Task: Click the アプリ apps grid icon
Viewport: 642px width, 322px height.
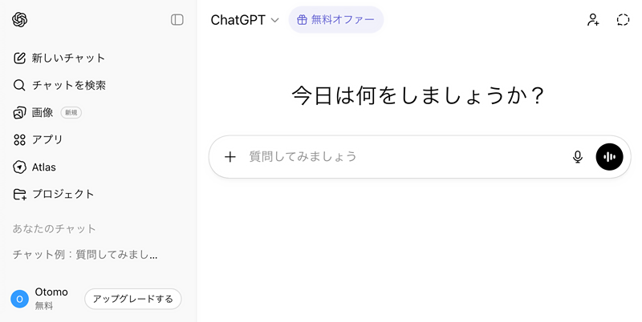Action: tap(20, 139)
